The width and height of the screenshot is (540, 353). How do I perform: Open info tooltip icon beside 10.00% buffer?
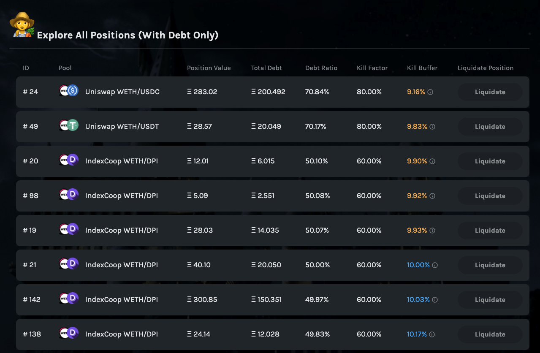pyautogui.click(x=435, y=265)
